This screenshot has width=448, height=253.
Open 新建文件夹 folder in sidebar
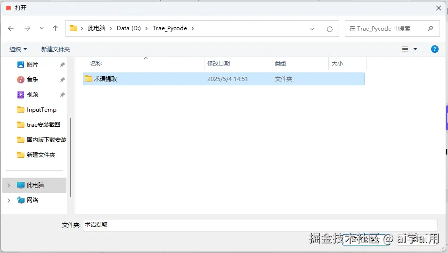click(36, 155)
